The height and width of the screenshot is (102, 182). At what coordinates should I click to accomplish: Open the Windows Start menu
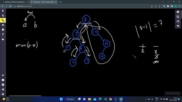click(61, 99)
